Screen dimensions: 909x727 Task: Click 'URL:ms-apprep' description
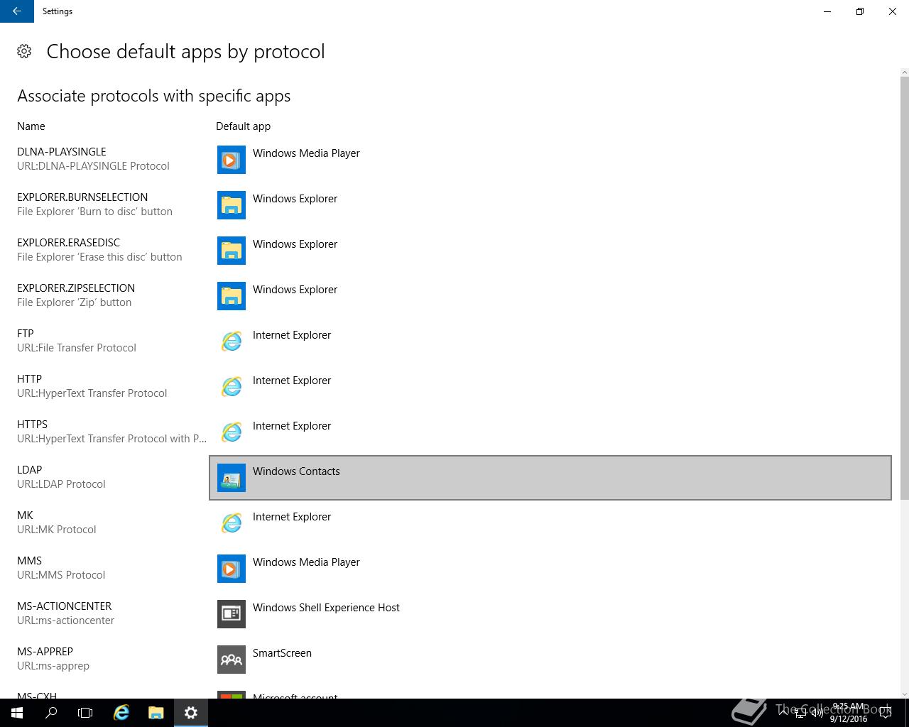53,666
